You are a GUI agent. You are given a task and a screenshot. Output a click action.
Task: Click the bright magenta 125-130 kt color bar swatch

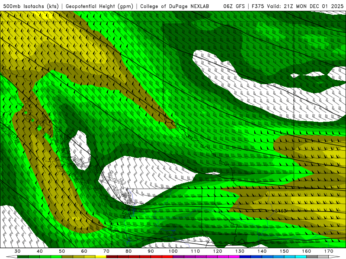coord(234,257)
